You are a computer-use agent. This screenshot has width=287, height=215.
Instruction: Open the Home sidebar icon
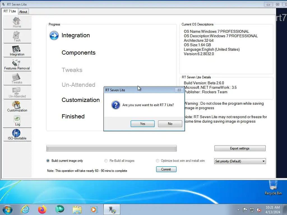click(x=17, y=22)
